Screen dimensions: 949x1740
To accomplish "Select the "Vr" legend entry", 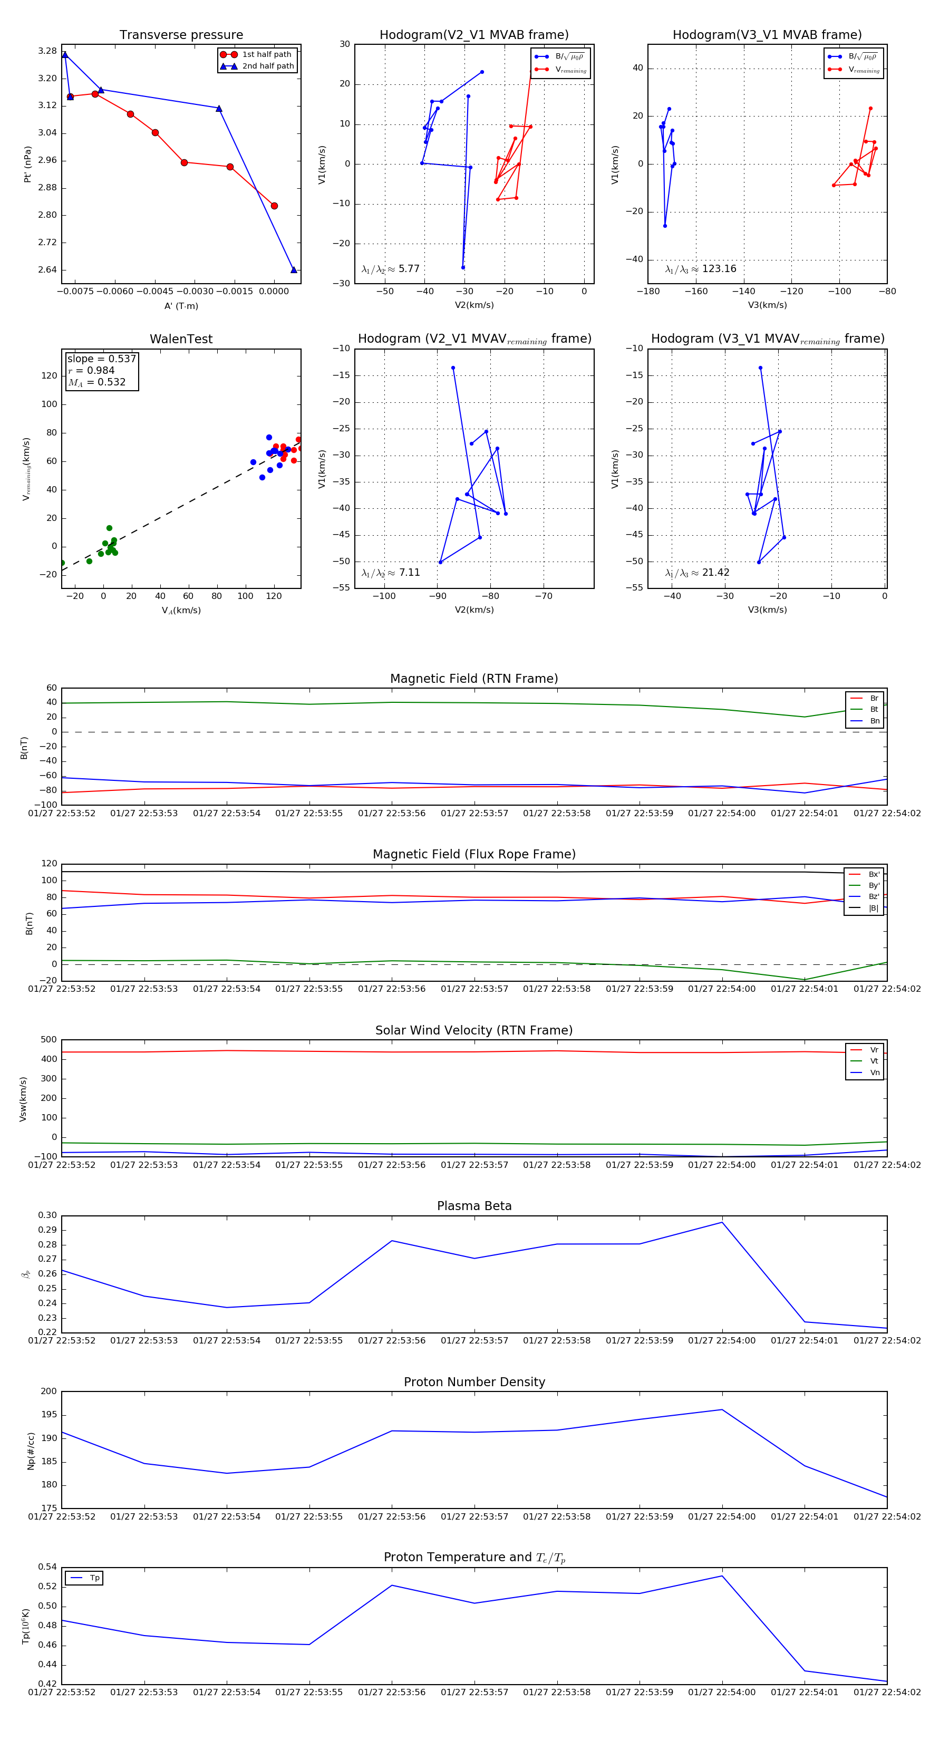I will click(865, 1050).
